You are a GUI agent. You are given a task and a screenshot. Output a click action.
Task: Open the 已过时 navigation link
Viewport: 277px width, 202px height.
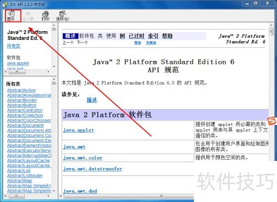136,36
